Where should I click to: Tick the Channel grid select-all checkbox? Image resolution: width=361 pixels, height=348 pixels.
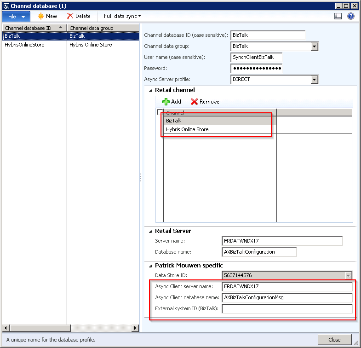pos(159,112)
